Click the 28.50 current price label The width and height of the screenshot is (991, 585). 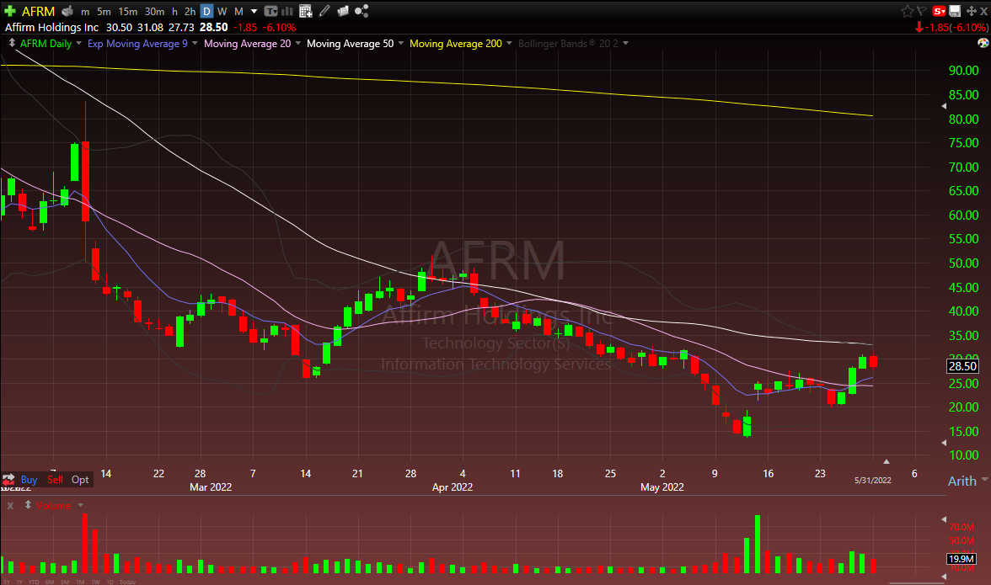click(x=962, y=366)
